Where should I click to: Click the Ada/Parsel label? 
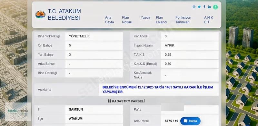[142, 121]
